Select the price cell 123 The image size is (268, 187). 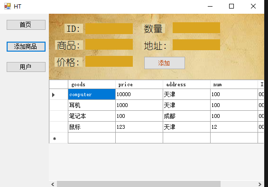tap(139, 127)
